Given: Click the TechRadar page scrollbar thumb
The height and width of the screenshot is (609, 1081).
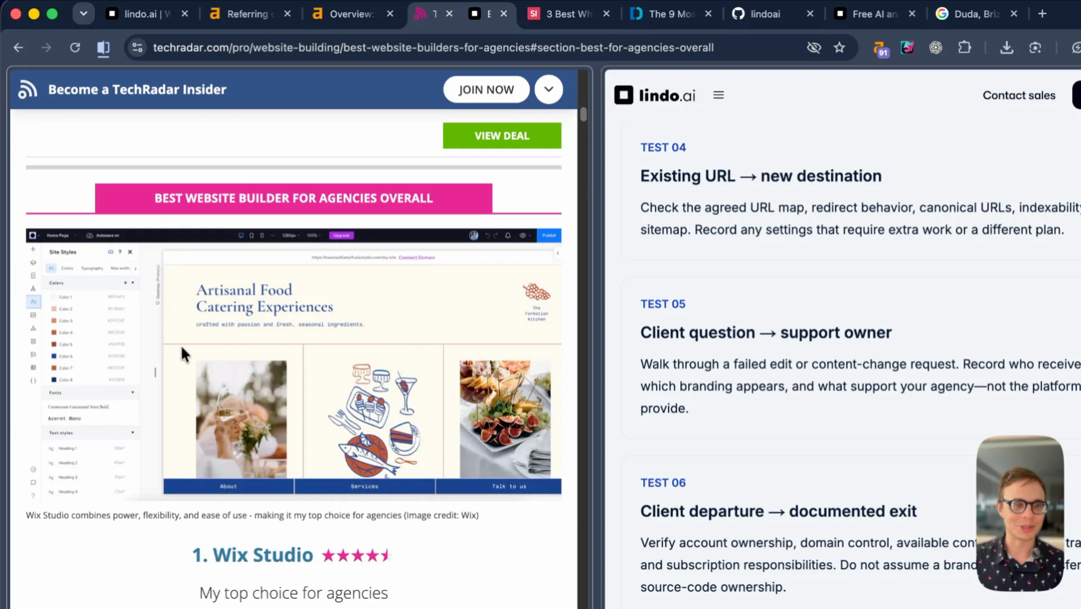Looking at the screenshot, I should tap(583, 114).
